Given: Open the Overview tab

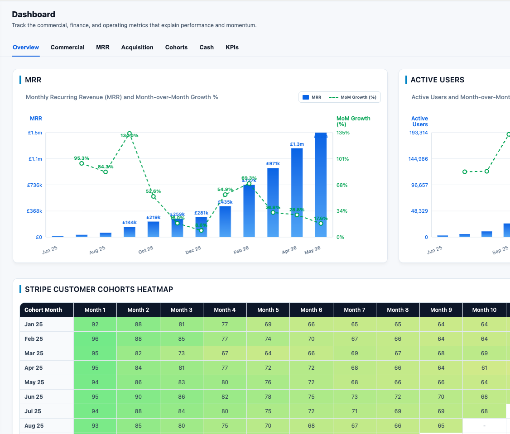Looking at the screenshot, I should pyautogui.click(x=26, y=48).
